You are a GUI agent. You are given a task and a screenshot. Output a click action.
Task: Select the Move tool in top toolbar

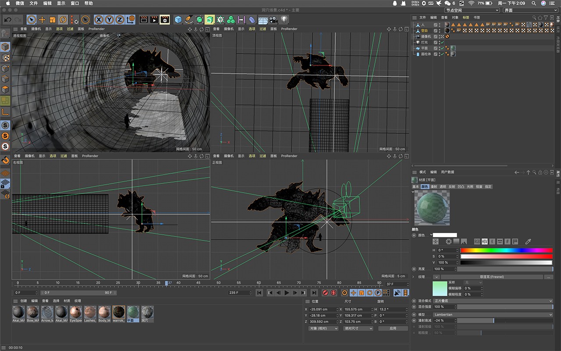[x=42, y=19]
